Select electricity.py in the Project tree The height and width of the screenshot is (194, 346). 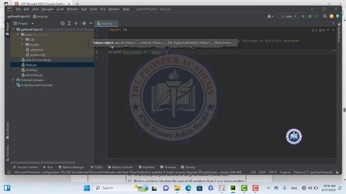(32, 75)
